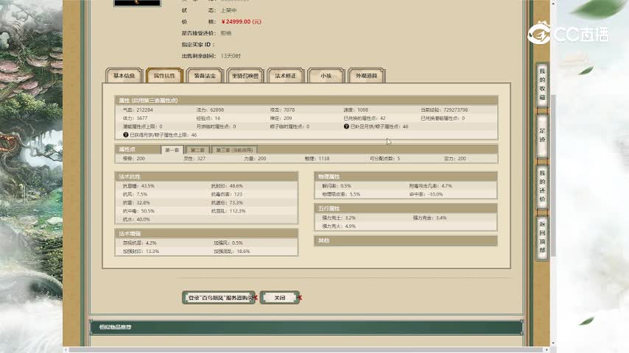Select 第二套 attribute point set
Image resolution: width=629 pixels, height=353 pixels.
197,150
